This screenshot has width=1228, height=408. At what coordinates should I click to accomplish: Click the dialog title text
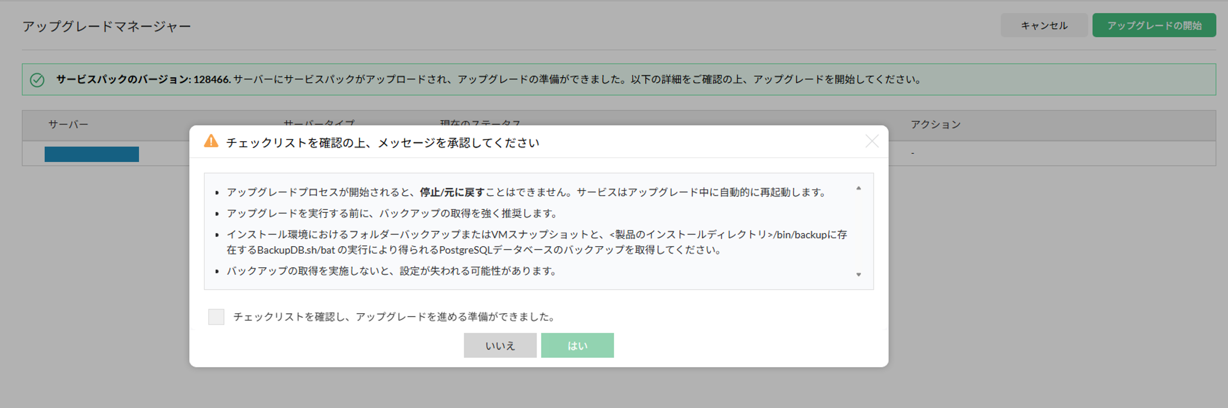(x=382, y=143)
